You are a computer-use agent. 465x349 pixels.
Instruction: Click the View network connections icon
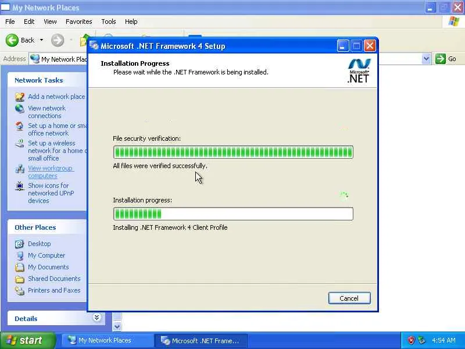click(x=20, y=109)
